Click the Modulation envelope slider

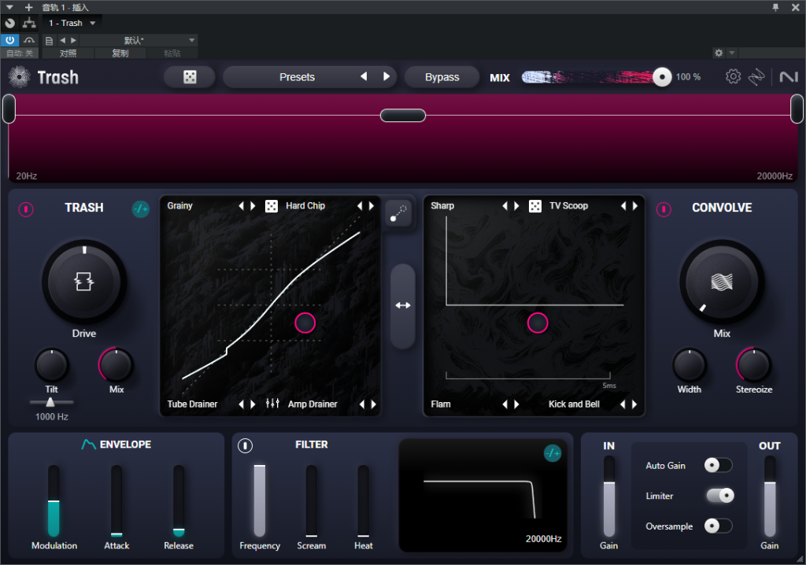pos(54,501)
